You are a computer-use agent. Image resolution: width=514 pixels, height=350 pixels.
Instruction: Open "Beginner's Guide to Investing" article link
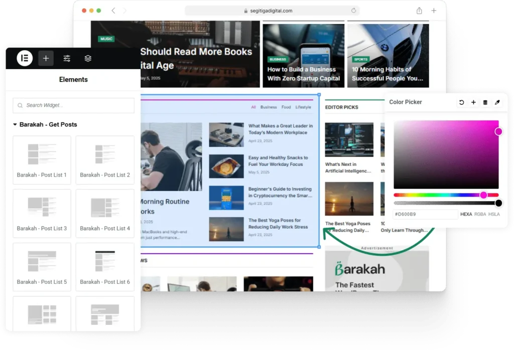(280, 192)
